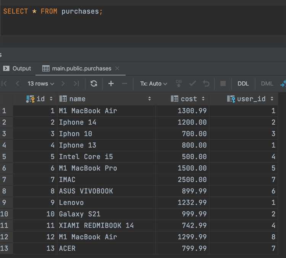The image size is (286, 258).
Task: Select row number 7 header
Action: 6,180
